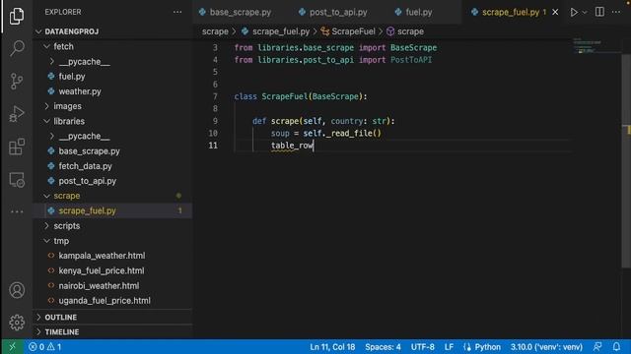Change end of line sequence LF
631x354 pixels.
point(449,347)
